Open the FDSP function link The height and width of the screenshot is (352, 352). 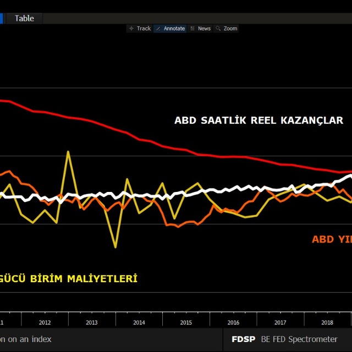point(243,339)
